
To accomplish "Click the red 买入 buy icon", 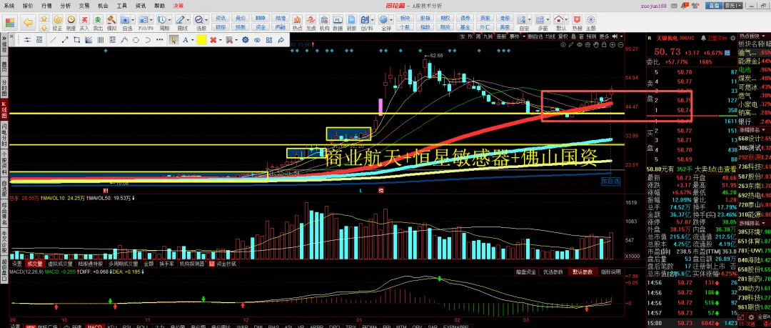I will pos(84,22).
